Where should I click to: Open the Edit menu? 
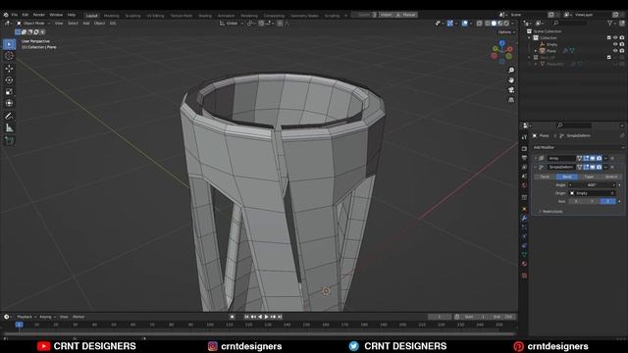click(x=26, y=15)
